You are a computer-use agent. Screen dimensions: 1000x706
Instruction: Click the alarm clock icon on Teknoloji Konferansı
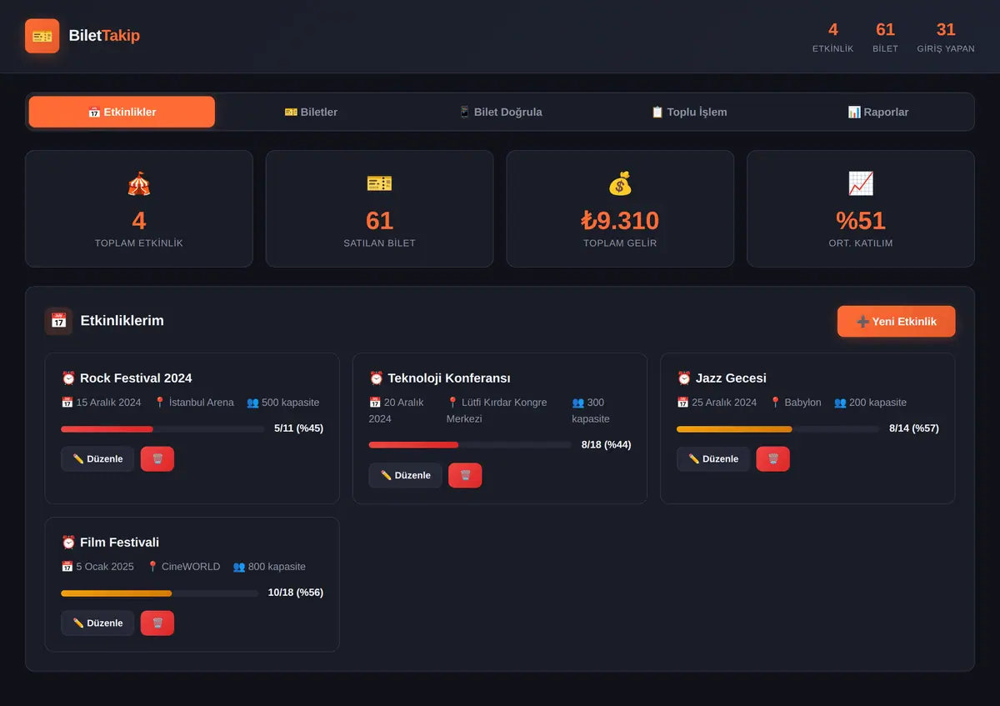377,378
